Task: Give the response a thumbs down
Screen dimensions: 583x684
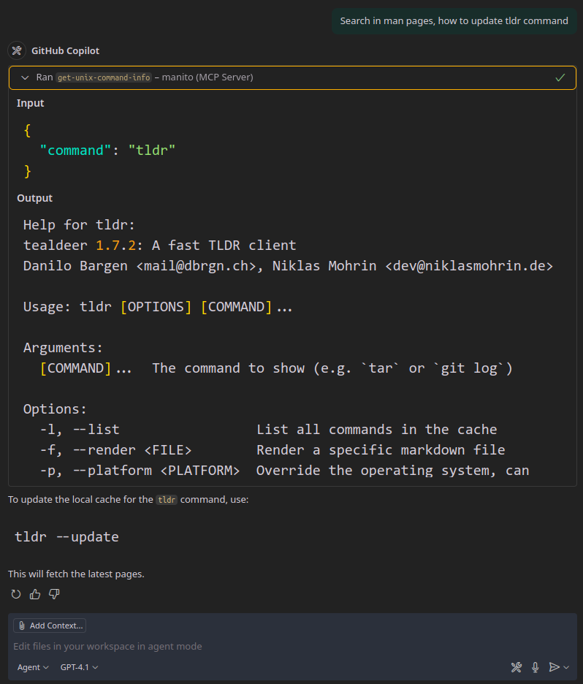Action: tap(54, 594)
